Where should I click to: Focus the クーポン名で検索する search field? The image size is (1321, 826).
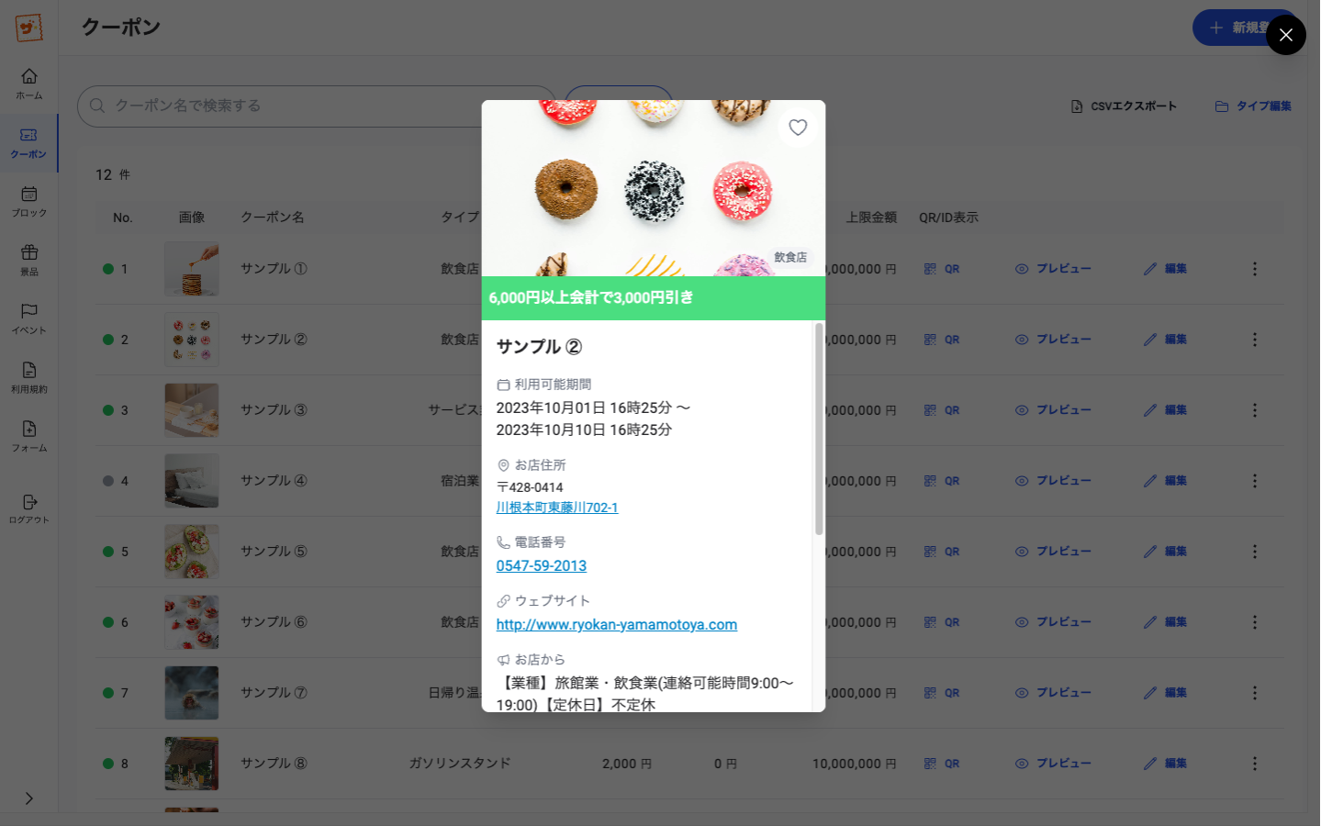click(x=317, y=106)
